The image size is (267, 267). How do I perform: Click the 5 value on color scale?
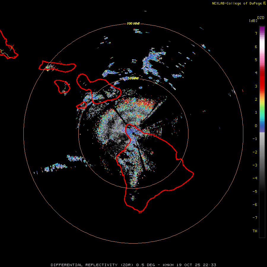256,60
